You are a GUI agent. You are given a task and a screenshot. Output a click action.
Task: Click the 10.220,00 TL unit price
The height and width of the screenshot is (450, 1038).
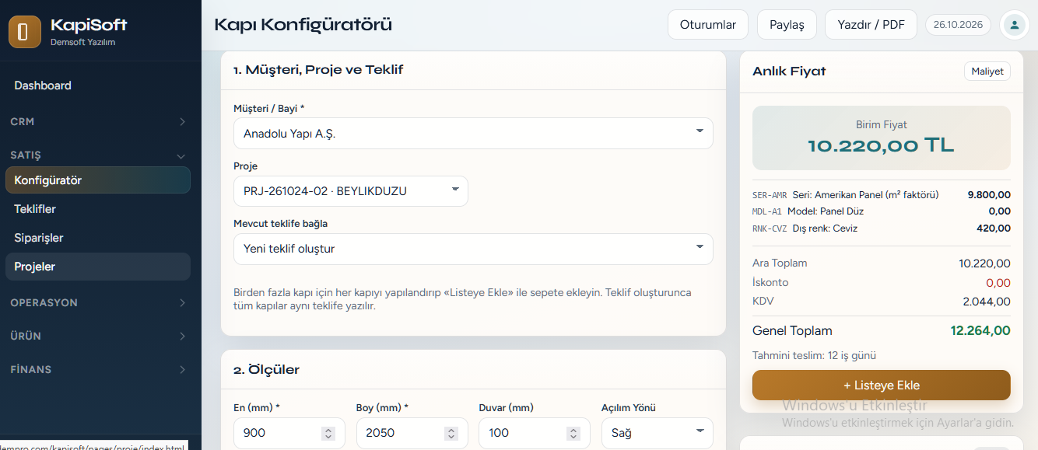click(881, 145)
